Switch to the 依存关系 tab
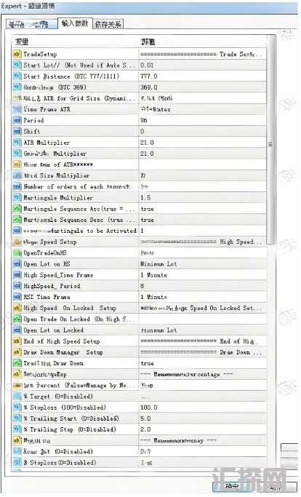The width and height of the screenshot is (301, 497). [108, 24]
